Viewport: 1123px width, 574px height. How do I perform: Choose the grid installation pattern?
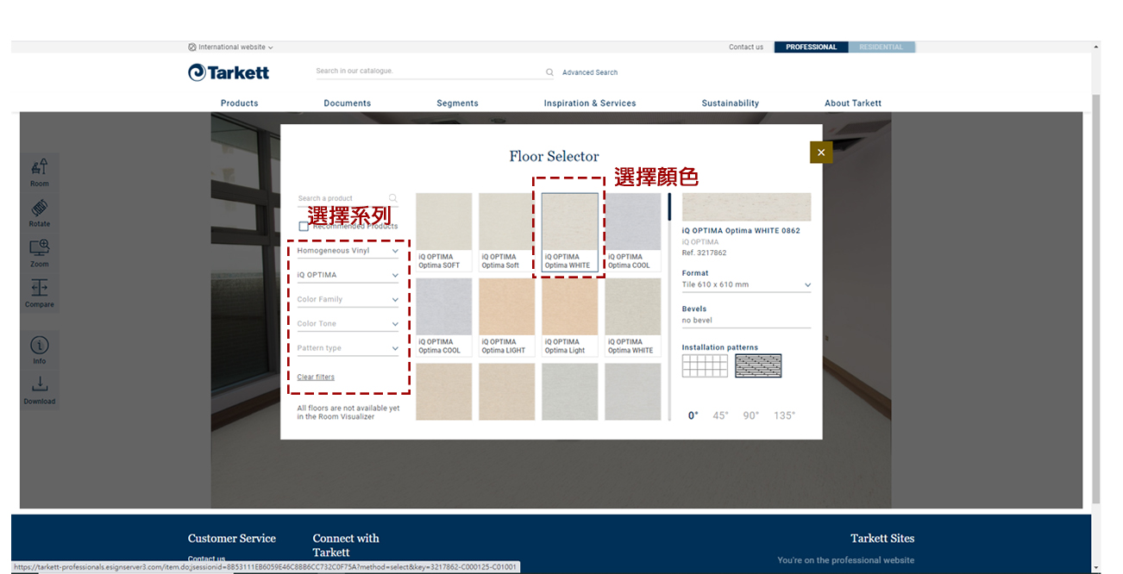(705, 366)
